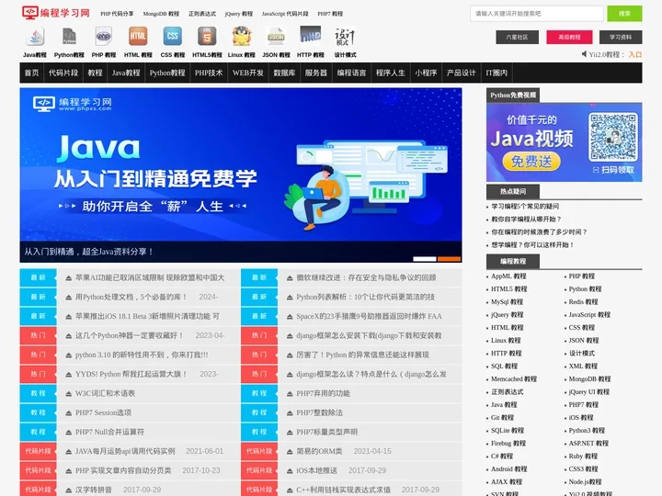Image resolution: width=662 pixels, height=496 pixels.
Task: Click the main Java banner image
Action: (x=241, y=175)
